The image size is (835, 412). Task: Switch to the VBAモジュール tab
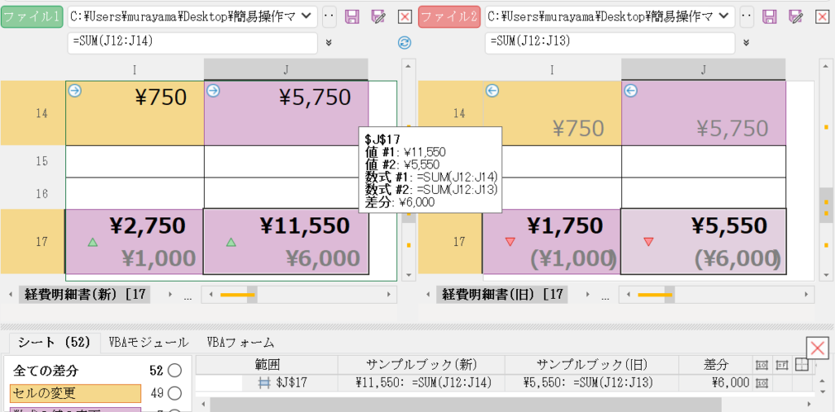(x=148, y=343)
